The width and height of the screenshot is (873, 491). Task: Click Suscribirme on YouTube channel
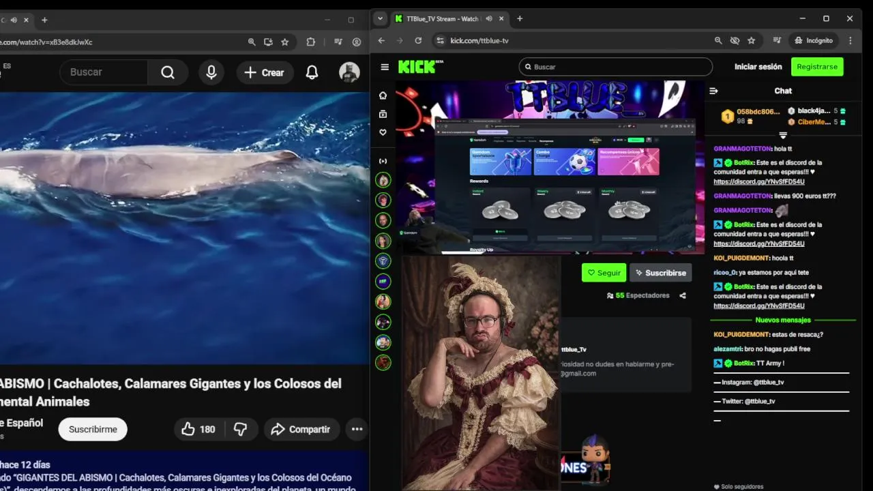point(93,429)
